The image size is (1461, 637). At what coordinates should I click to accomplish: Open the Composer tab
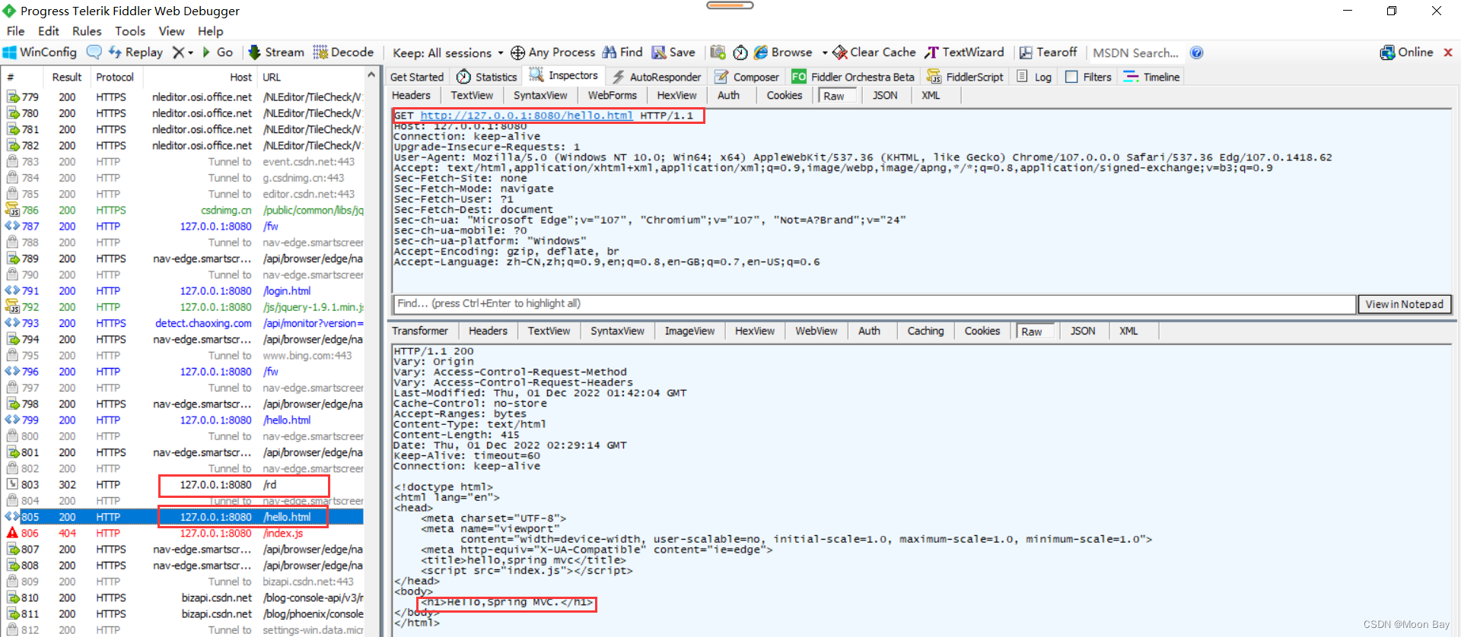746,77
